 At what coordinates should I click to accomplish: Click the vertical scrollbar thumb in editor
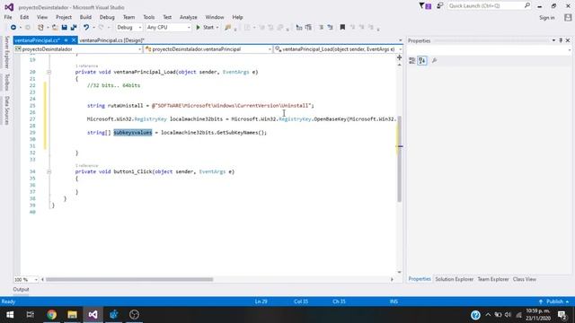point(399,159)
